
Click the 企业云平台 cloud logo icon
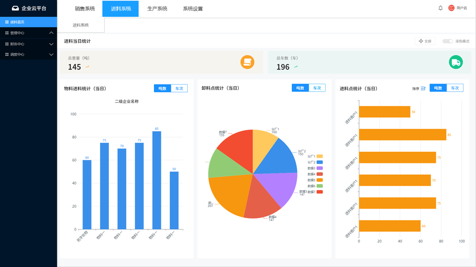[x=15, y=8]
